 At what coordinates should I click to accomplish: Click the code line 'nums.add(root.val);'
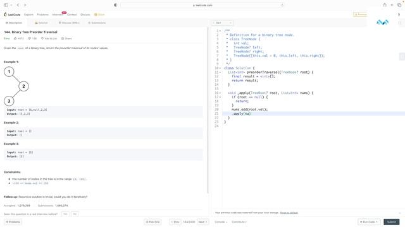(x=249, y=109)
